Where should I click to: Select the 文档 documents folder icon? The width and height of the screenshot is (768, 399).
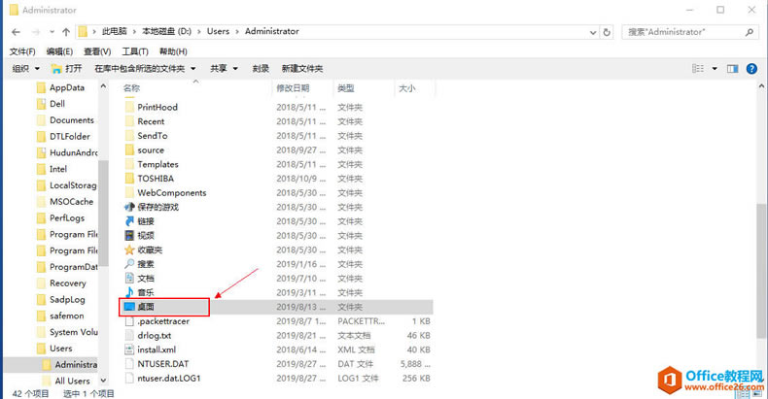point(129,279)
